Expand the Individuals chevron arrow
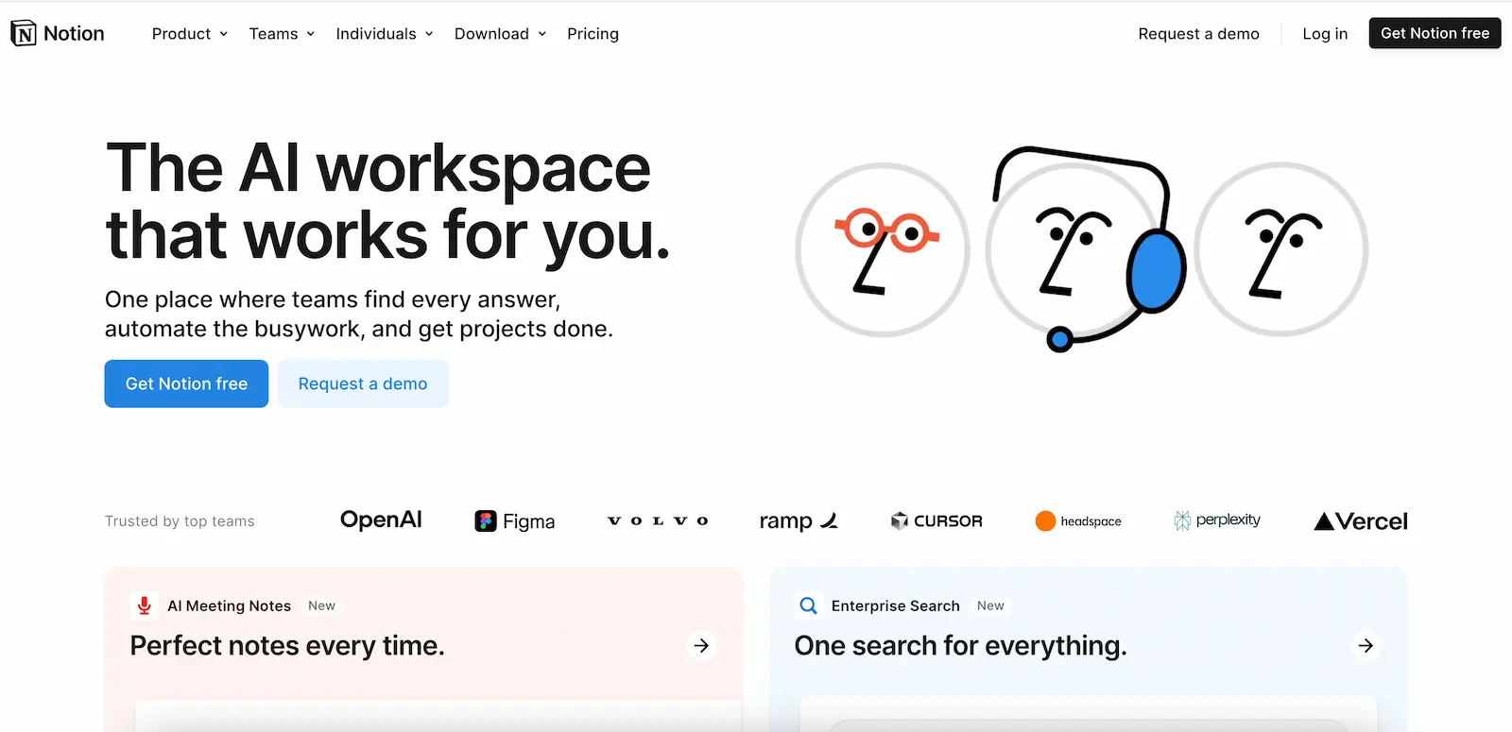The height and width of the screenshot is (732, 1512). click(429, 34)
